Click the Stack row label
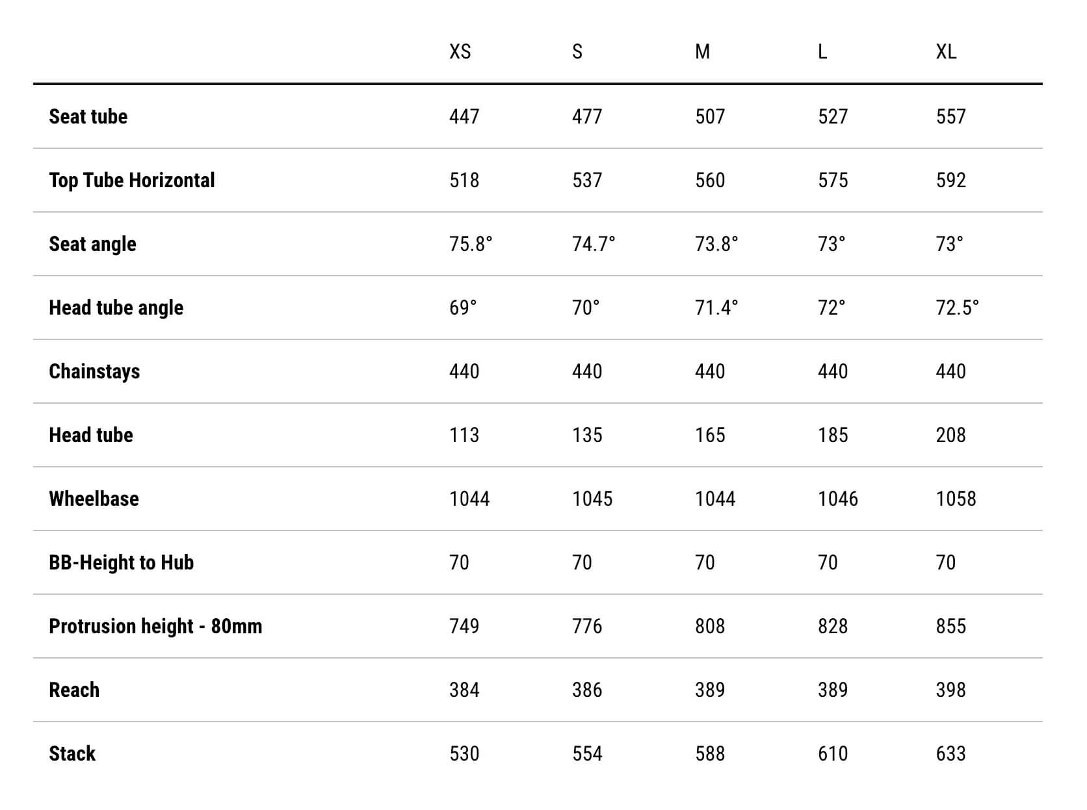 coord(72,753)
